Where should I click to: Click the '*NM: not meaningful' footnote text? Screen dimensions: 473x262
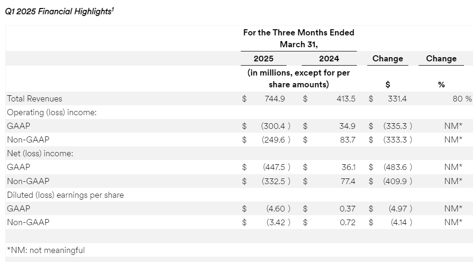pos(46,250)
